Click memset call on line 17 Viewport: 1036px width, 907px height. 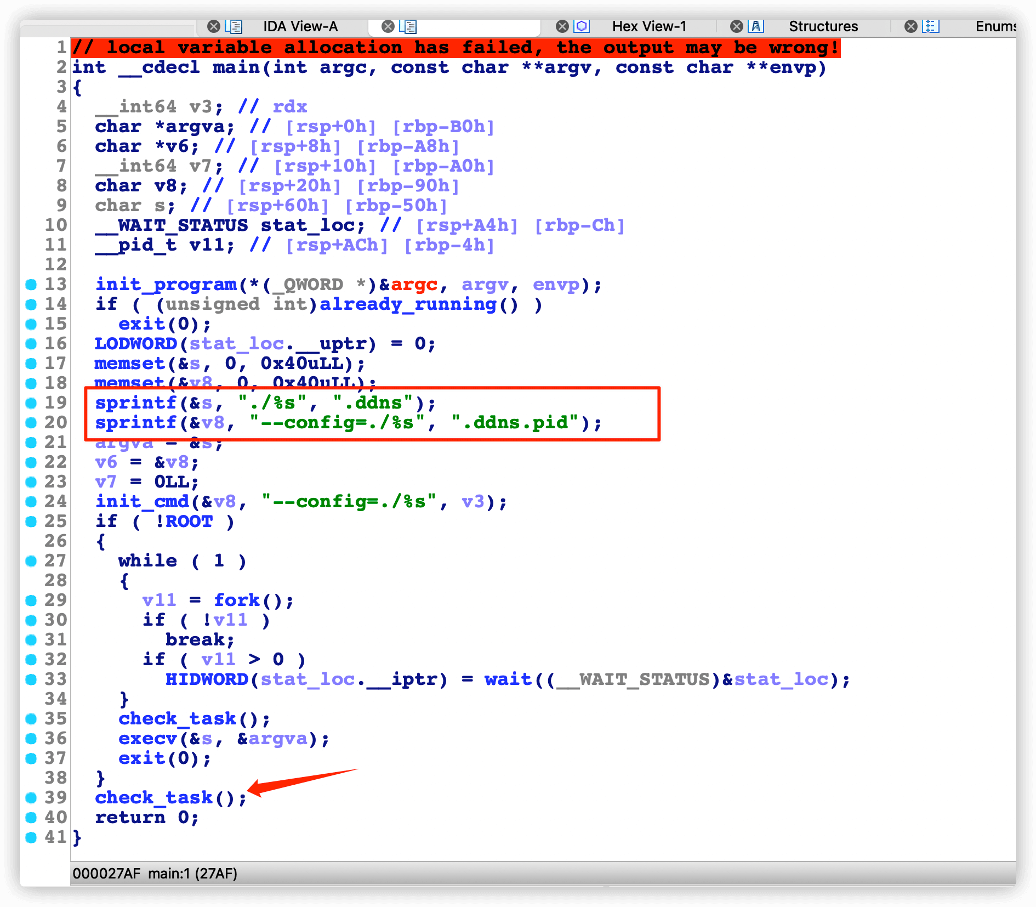[x=130, y=364]
